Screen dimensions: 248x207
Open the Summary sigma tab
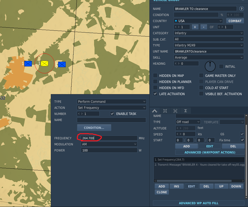point(186,111)
